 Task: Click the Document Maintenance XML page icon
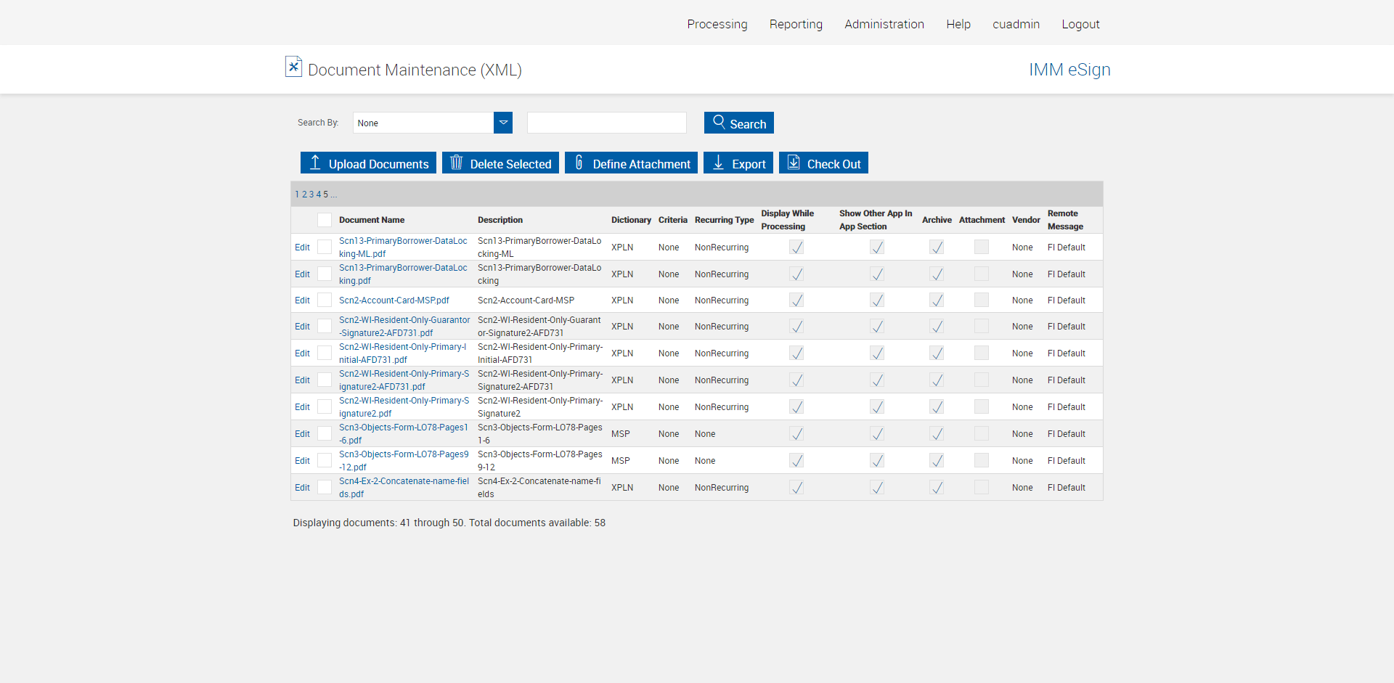[293, 67]
